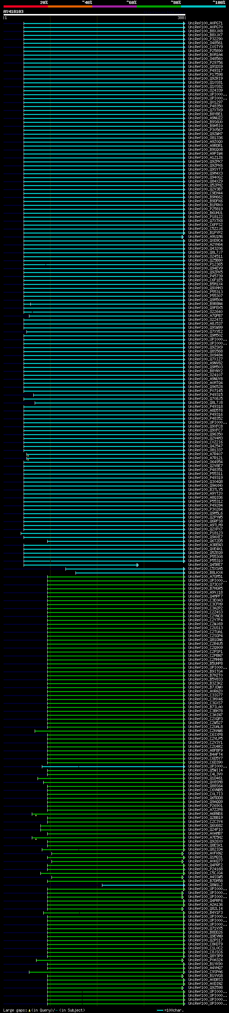This screenshot has width=229, height=1013.
Task: Click the UniRef100_O09484 label
Action: (205, 355)
